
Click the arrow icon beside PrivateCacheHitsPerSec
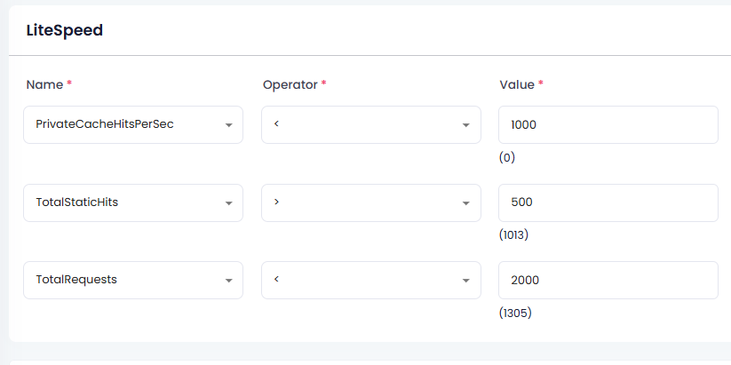click(228, 125)
